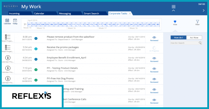209x109 pixels.
Task: Open the apps grid icon
Action: tap(173, 7)
